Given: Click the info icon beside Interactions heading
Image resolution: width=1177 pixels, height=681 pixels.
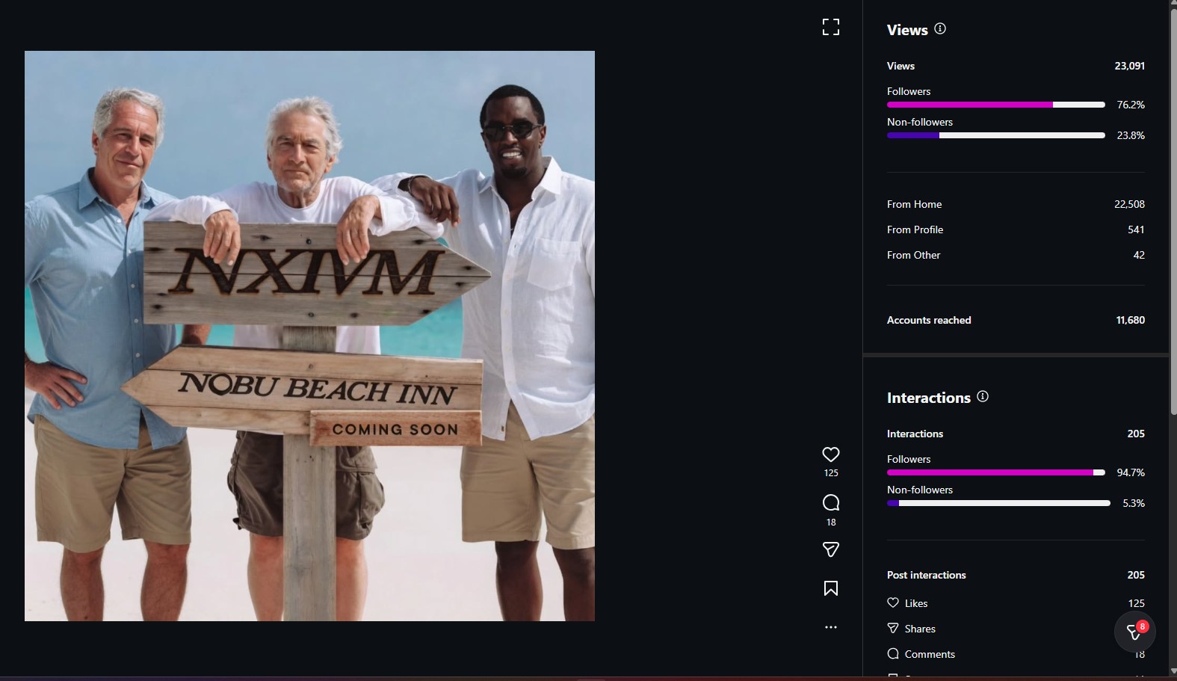Looking at the screenshot, I should 983,396.
